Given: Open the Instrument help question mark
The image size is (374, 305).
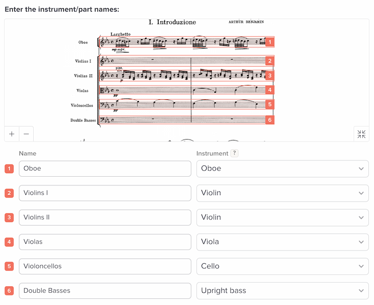Looking at the screenshot, I should [x=235, y=153].
